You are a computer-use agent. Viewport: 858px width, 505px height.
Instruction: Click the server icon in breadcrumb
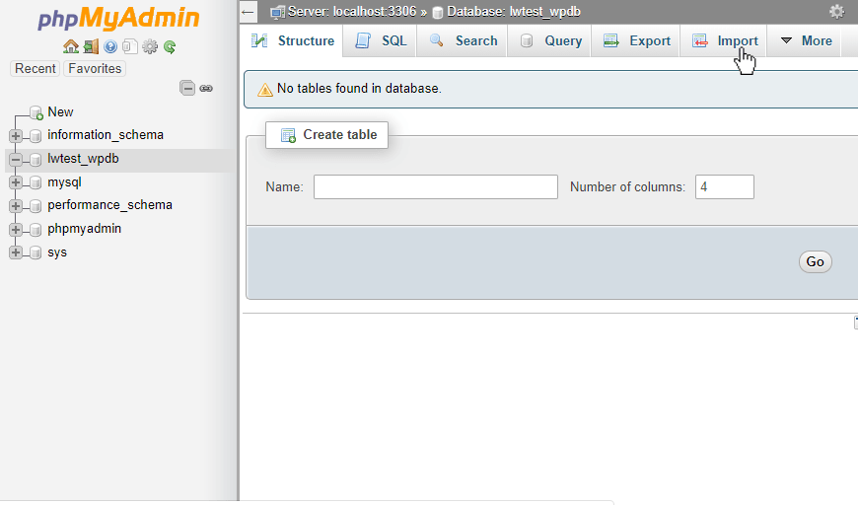(x=278, y=12)
